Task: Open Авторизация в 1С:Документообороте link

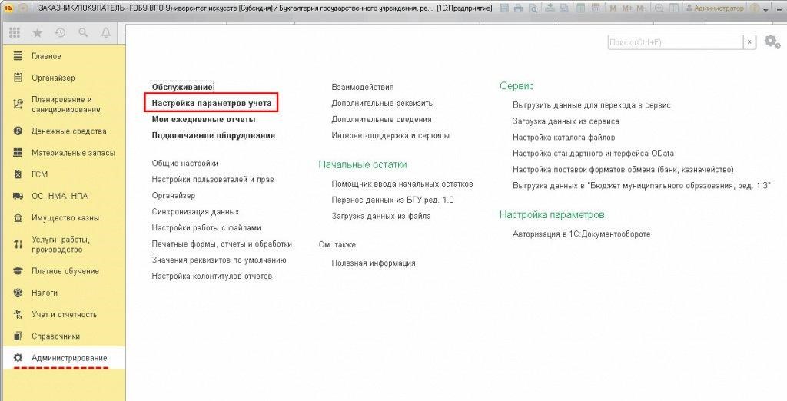Action: [581, 234]
